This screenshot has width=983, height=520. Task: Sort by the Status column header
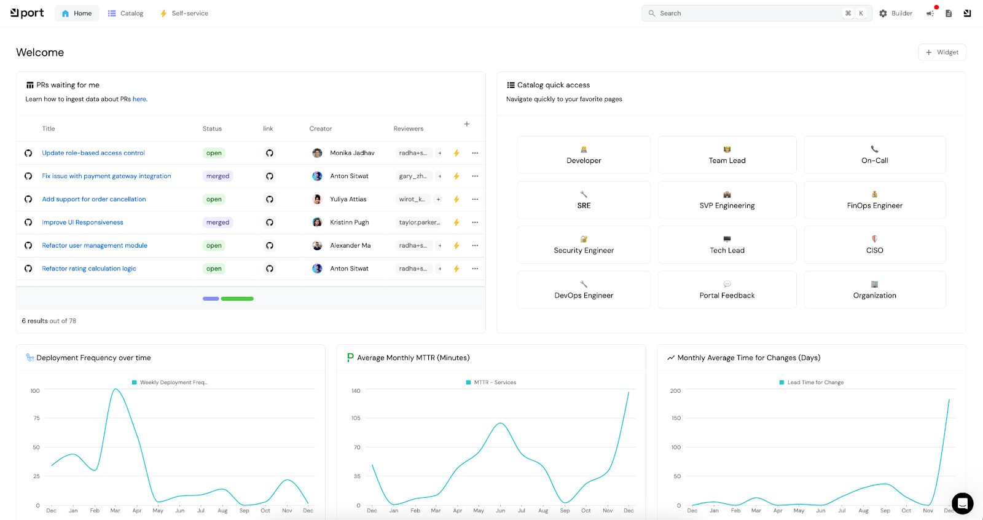(212, 129)
